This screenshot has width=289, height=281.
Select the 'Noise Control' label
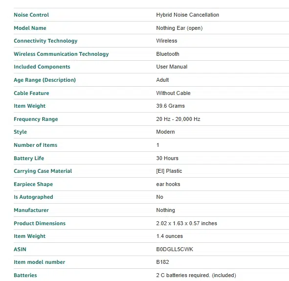pyautogui.click(x=31, y=15)
